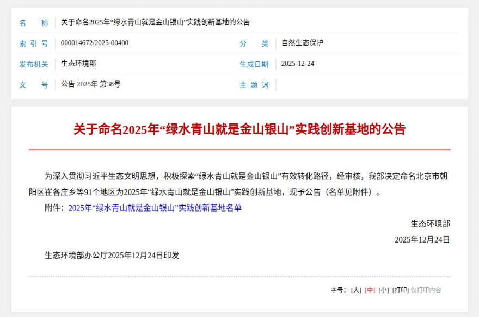The image size is (479, 317).
Task: Click the title text in the 名称 row
Action: click(x=155, y=22)
